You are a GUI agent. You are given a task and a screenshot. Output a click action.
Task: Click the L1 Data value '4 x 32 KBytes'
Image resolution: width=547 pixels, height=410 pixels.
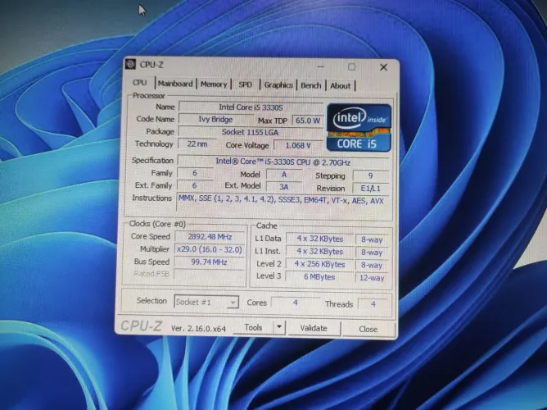[320, 239]
